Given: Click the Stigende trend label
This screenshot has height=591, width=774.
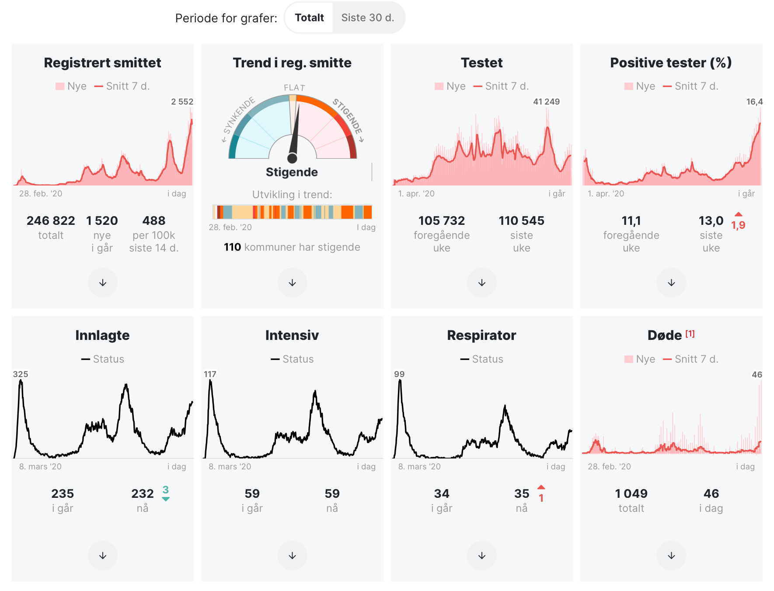Looking at the screenshot, I should pos(292,172).
